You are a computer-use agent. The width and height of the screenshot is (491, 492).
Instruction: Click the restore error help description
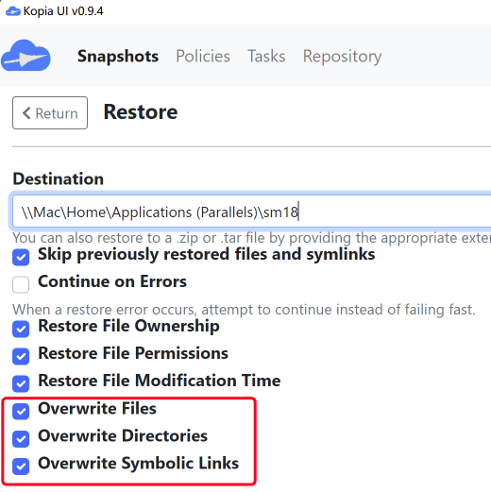[244, 310]
